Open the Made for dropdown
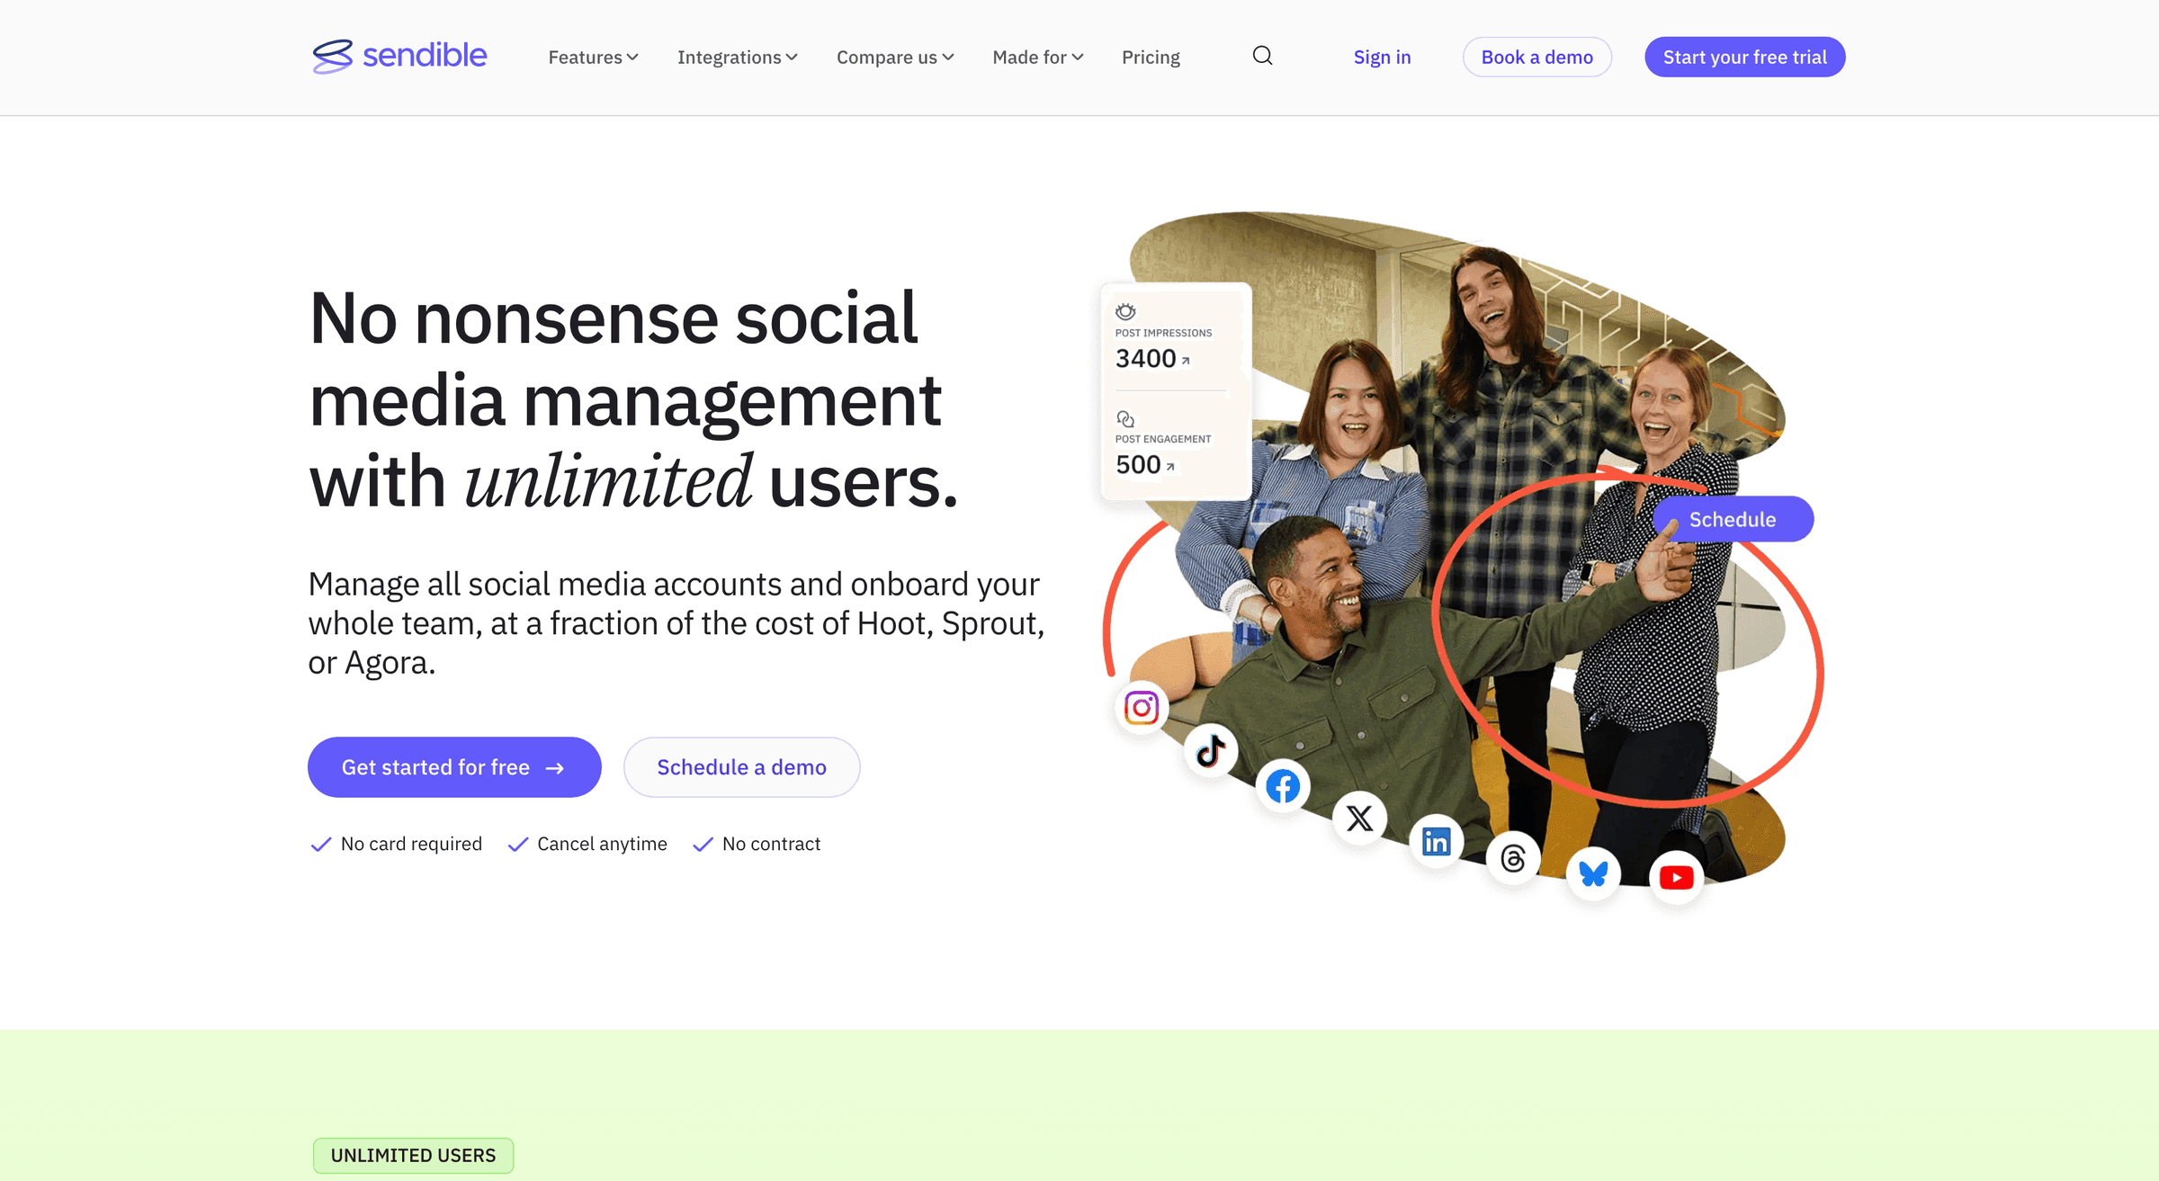This screenshot has width=2159, height=1181. click(1038, 57)
